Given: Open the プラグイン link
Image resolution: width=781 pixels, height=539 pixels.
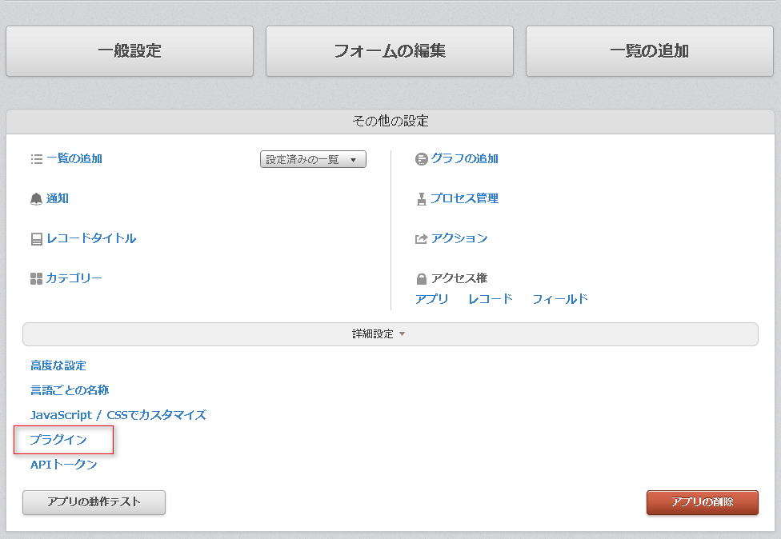Looking at the screenshot, I should point(58,440).
